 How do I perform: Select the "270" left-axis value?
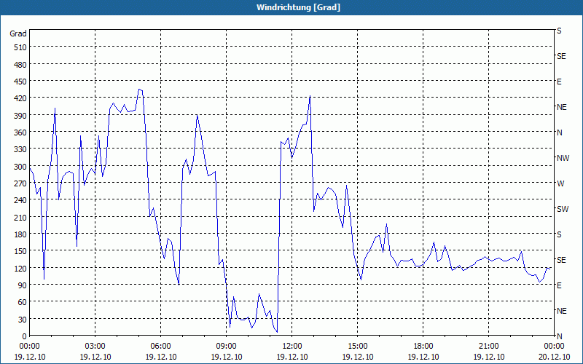pyautogui.click(x=20, y=183)
